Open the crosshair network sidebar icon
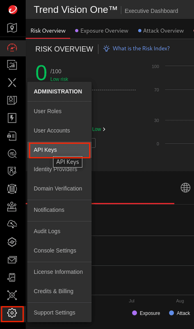The width and height of the screenshot is (194, 329). pos(12,295)
